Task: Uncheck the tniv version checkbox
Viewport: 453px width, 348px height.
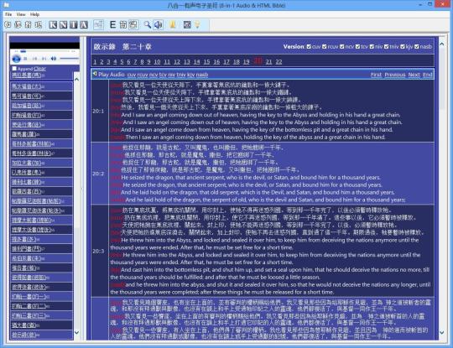Action: [x=386, y=46]
